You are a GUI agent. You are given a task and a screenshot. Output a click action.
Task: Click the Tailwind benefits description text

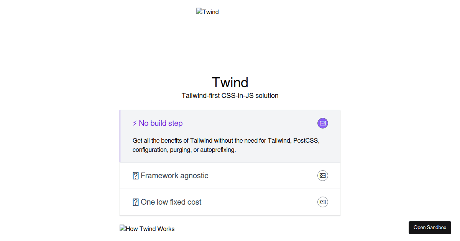225,145
